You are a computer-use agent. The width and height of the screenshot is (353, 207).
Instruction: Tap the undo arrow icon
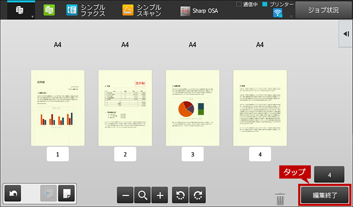[13, 193]
